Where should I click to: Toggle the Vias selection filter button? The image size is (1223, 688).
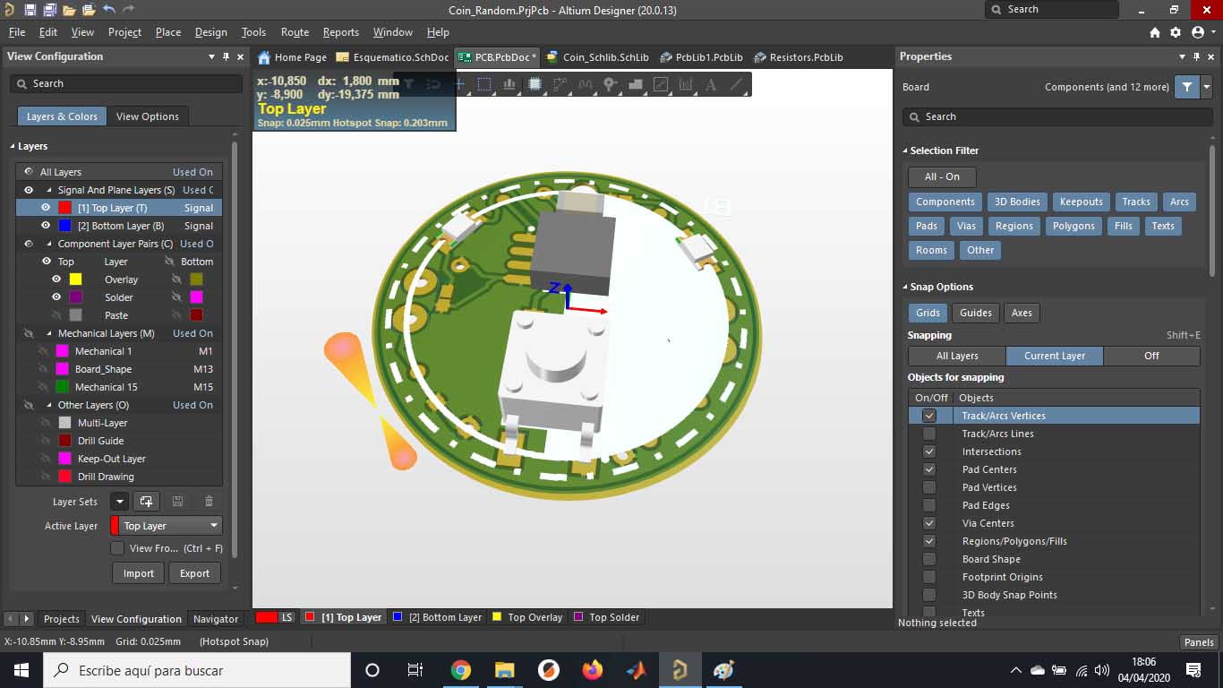[966, 226]
